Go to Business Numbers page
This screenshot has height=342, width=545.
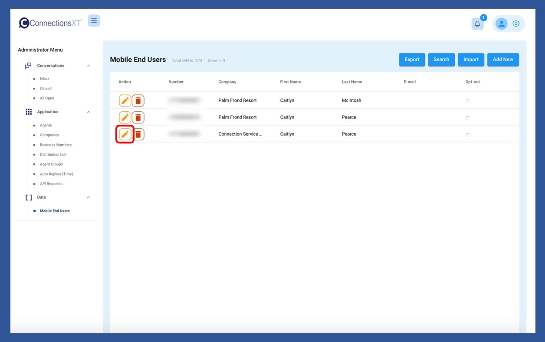pos(56,145)
